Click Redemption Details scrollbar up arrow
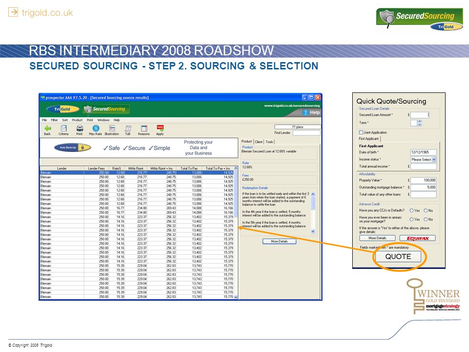The width and height of the screenshot is (469, 352). [313, 194]
